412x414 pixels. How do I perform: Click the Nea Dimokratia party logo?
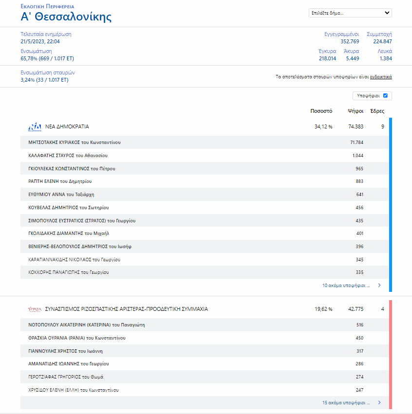[35, 127]
